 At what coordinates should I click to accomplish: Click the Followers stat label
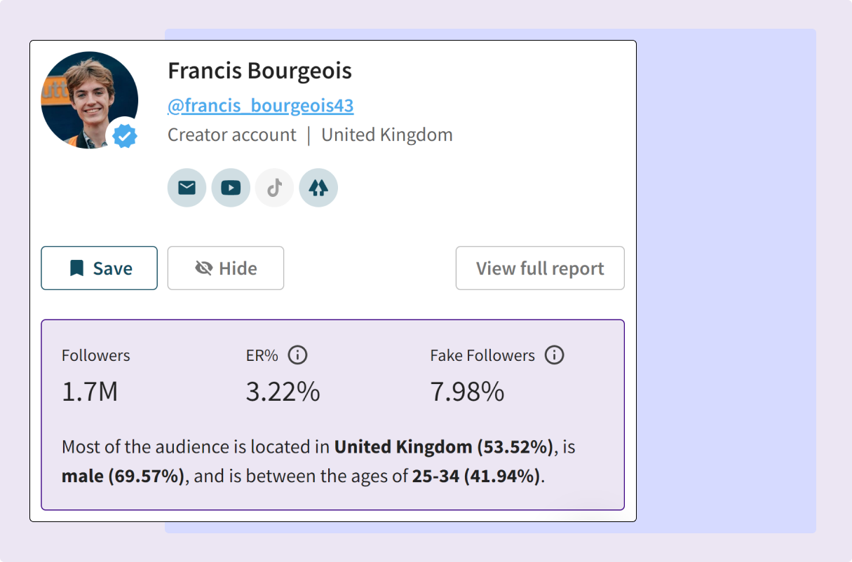(x=96, y=355)
